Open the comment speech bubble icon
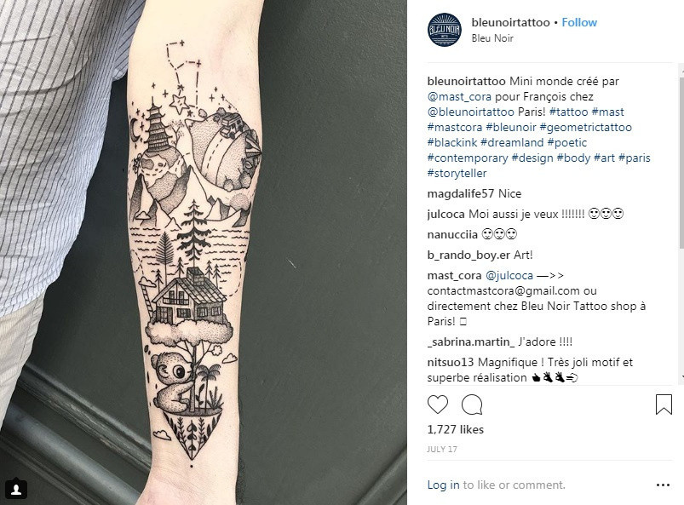Viewport: 684px width, 505px height. [x=472, y=405]
